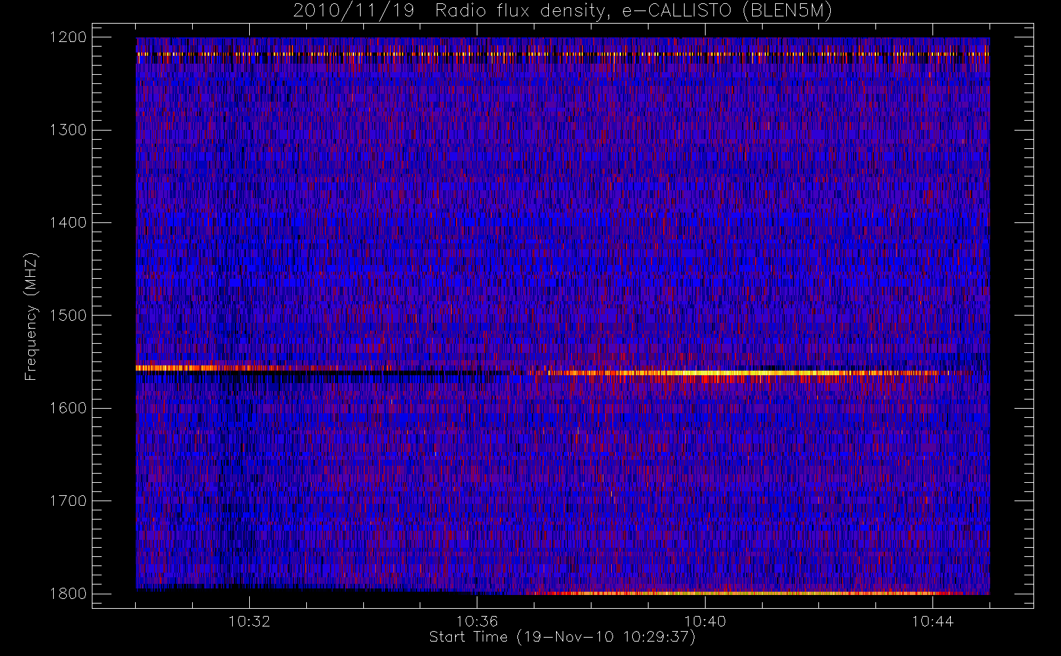Select the 1300 frequency axis label
This screenshot has width=1061, height=656.
coord(69,130)
